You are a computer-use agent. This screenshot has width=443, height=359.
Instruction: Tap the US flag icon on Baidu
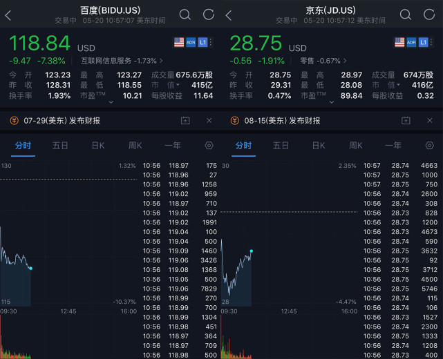[179, 42]
